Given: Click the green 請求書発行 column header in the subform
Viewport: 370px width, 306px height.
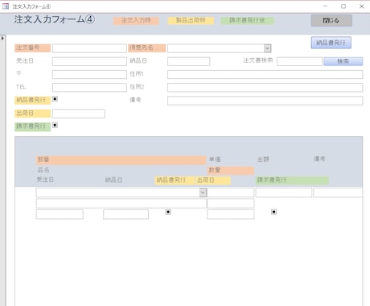Looking at the screenshot, I should point(292,180).
